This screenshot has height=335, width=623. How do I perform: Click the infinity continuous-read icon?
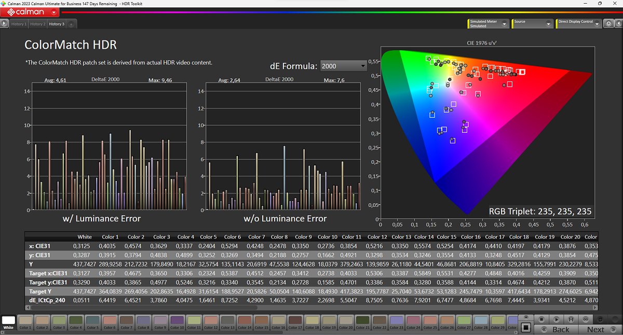(586, 319)
